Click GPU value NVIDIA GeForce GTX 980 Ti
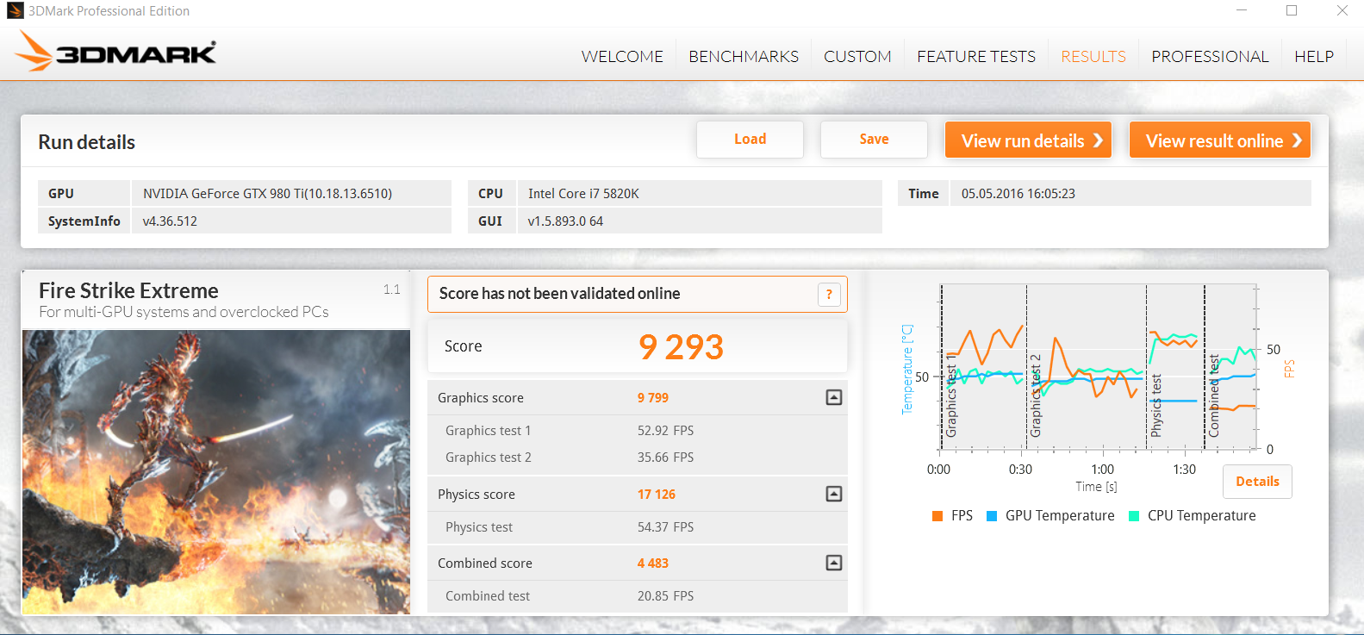 coord(267,193)
